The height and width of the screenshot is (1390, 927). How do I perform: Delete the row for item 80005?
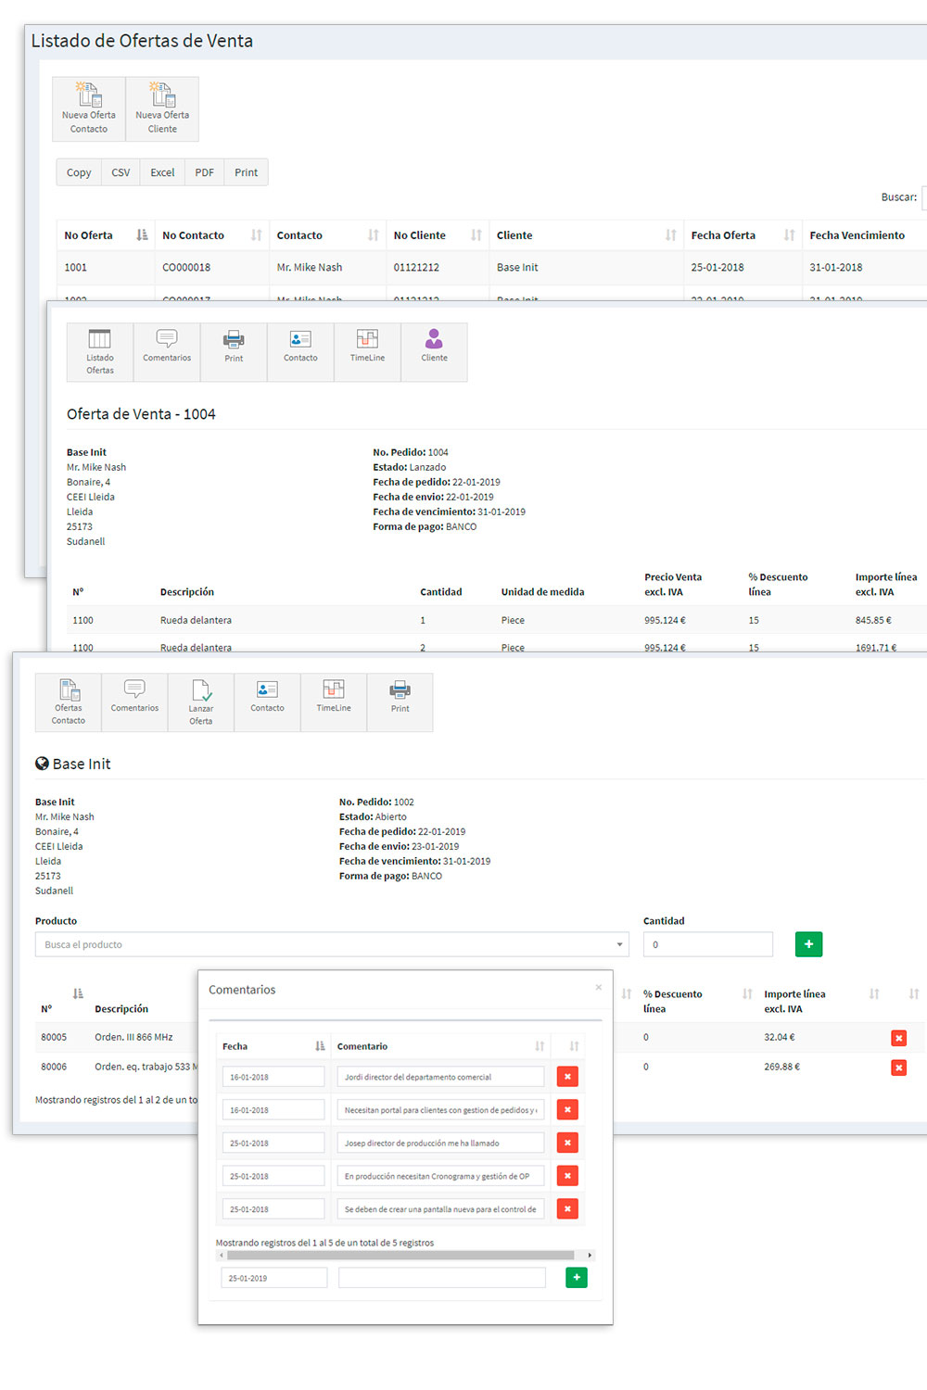point(898,1038)
